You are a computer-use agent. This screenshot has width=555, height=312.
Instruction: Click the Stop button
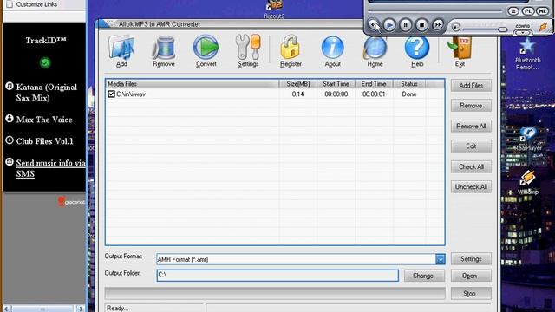point(471,293)
